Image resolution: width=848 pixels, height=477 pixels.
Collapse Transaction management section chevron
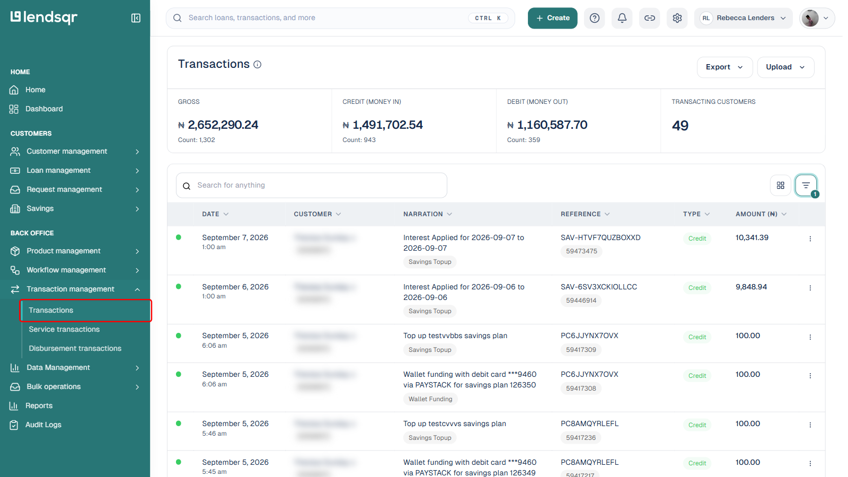137,289
